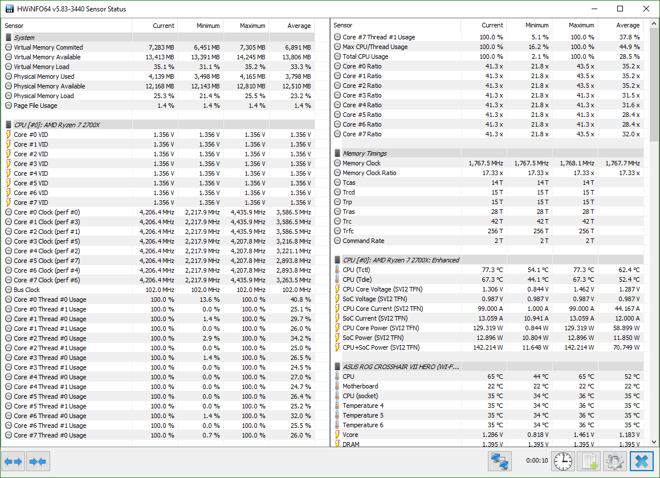This screenshot has width=660, height=478.
Task: Click the left pane Average column header
Action: (x=292, y=26)
